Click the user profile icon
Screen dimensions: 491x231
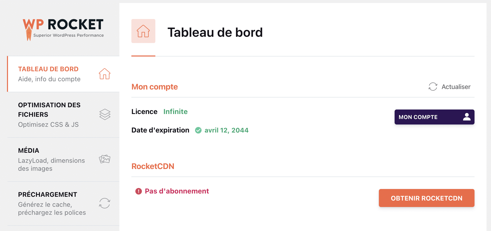coord(467,117)
